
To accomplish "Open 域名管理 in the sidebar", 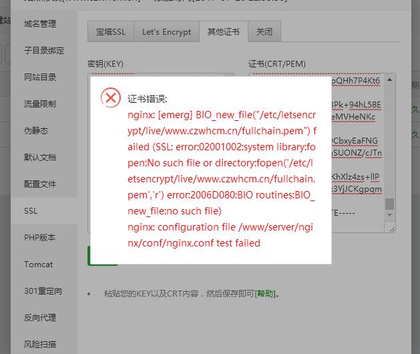I will 40,24.
